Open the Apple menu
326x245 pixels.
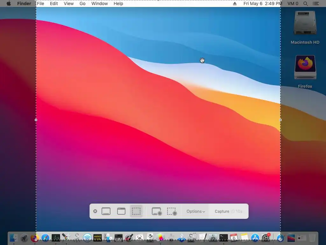click(9, 4)
